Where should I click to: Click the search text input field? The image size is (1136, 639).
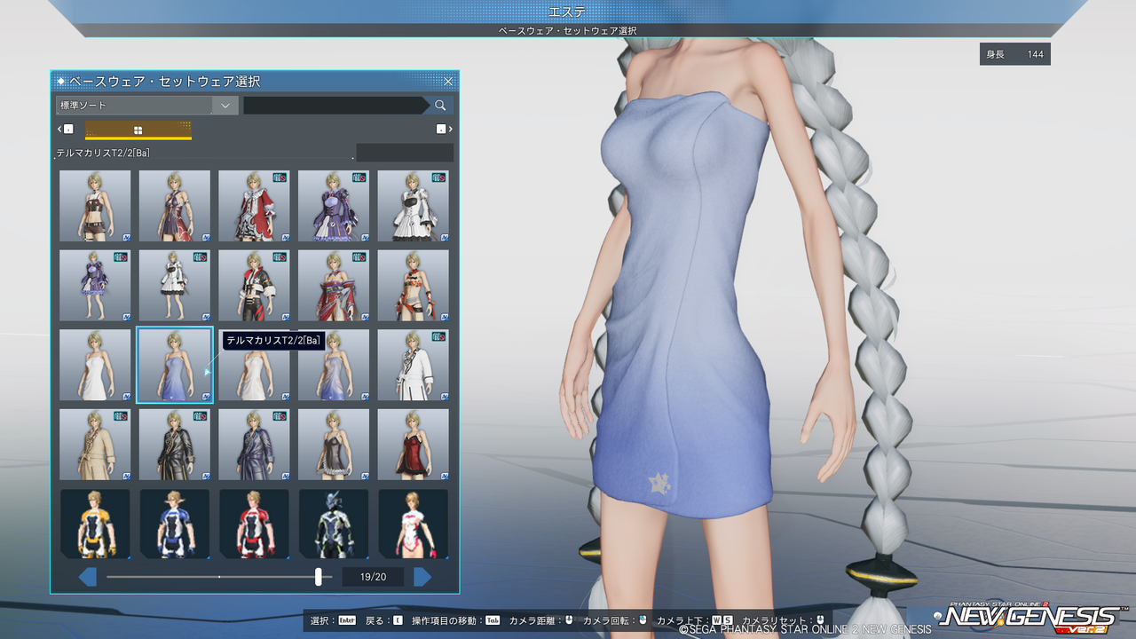(336, 106)
